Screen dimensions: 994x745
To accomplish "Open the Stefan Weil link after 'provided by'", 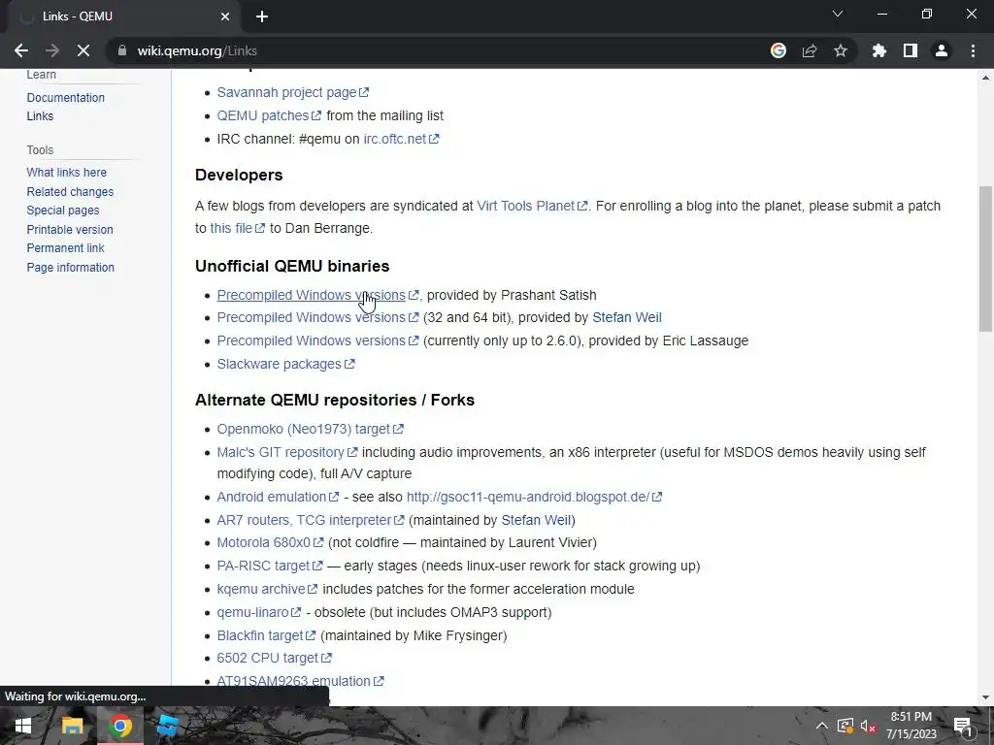I will point(626,317).
